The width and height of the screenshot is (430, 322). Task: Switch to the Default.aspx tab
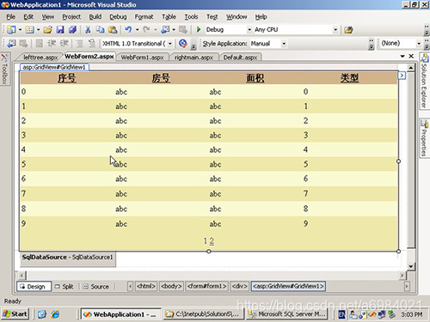pos(240,58)
